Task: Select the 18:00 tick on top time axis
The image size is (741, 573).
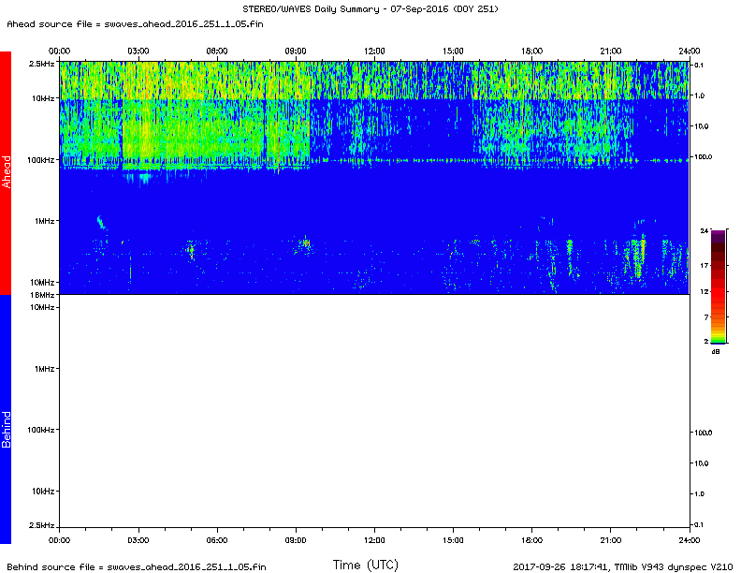Action: pos(531,50)
